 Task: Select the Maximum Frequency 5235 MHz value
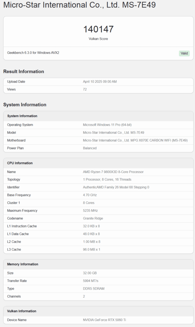coord(90,211)
